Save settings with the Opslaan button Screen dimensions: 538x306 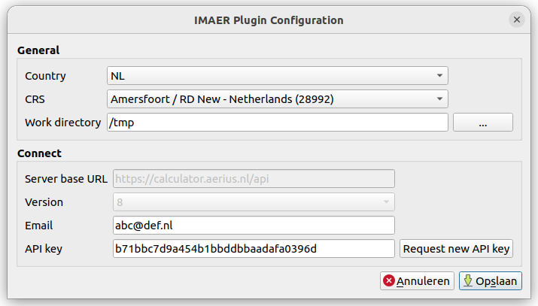tap(490, 281)
